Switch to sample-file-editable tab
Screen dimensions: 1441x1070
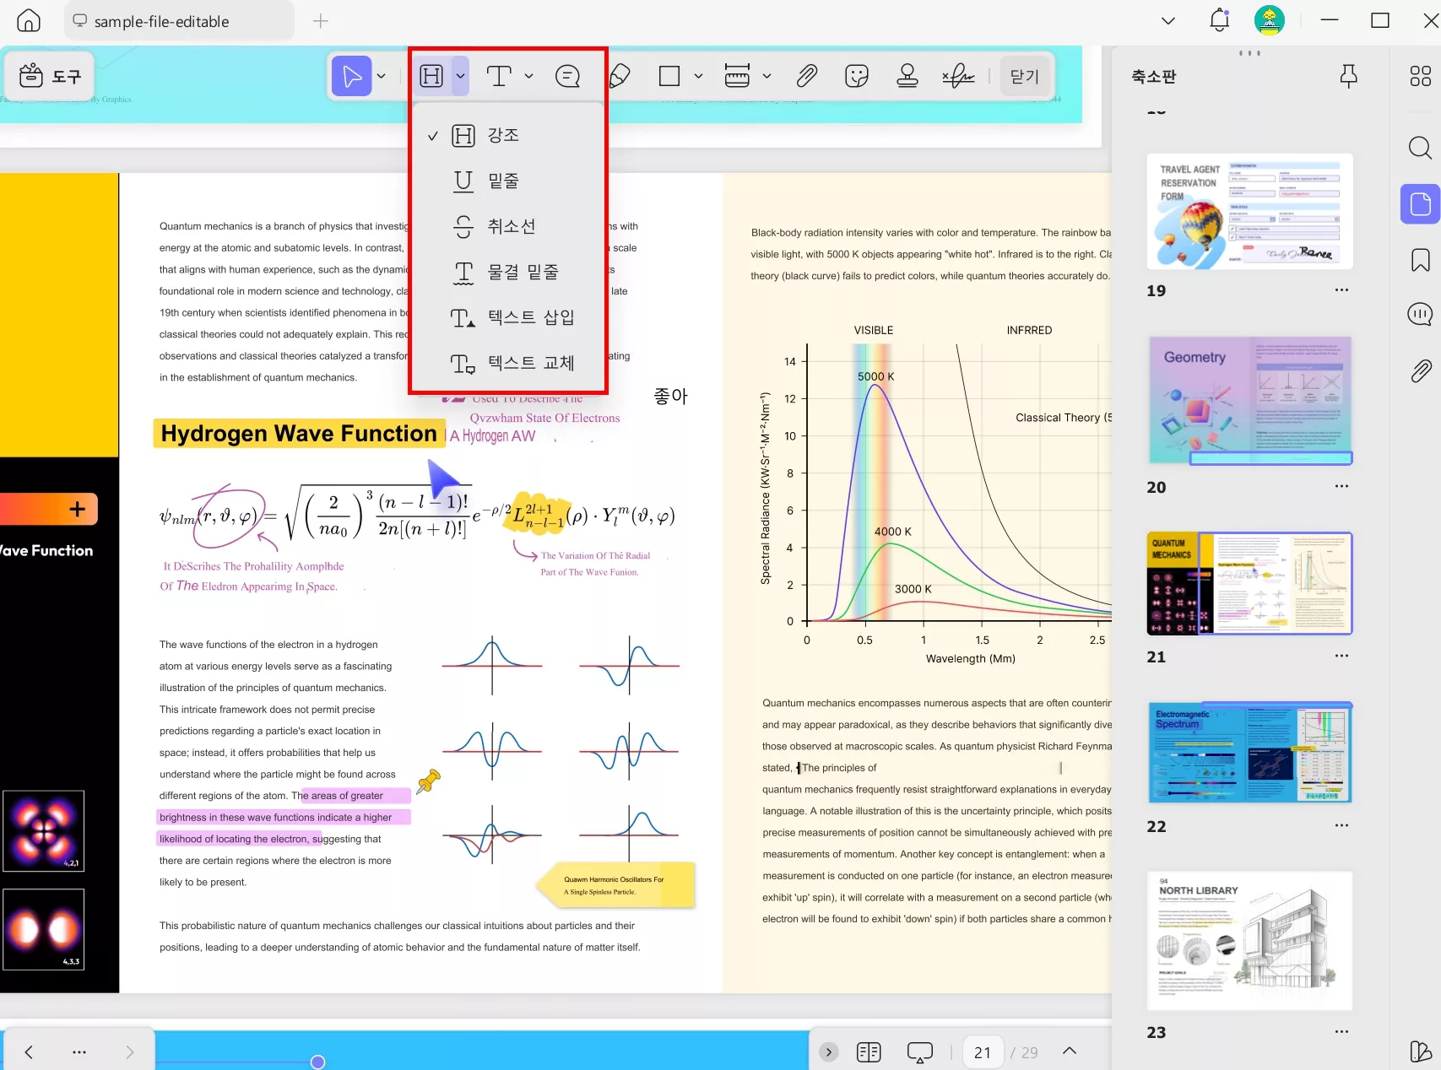click(179, 21)
